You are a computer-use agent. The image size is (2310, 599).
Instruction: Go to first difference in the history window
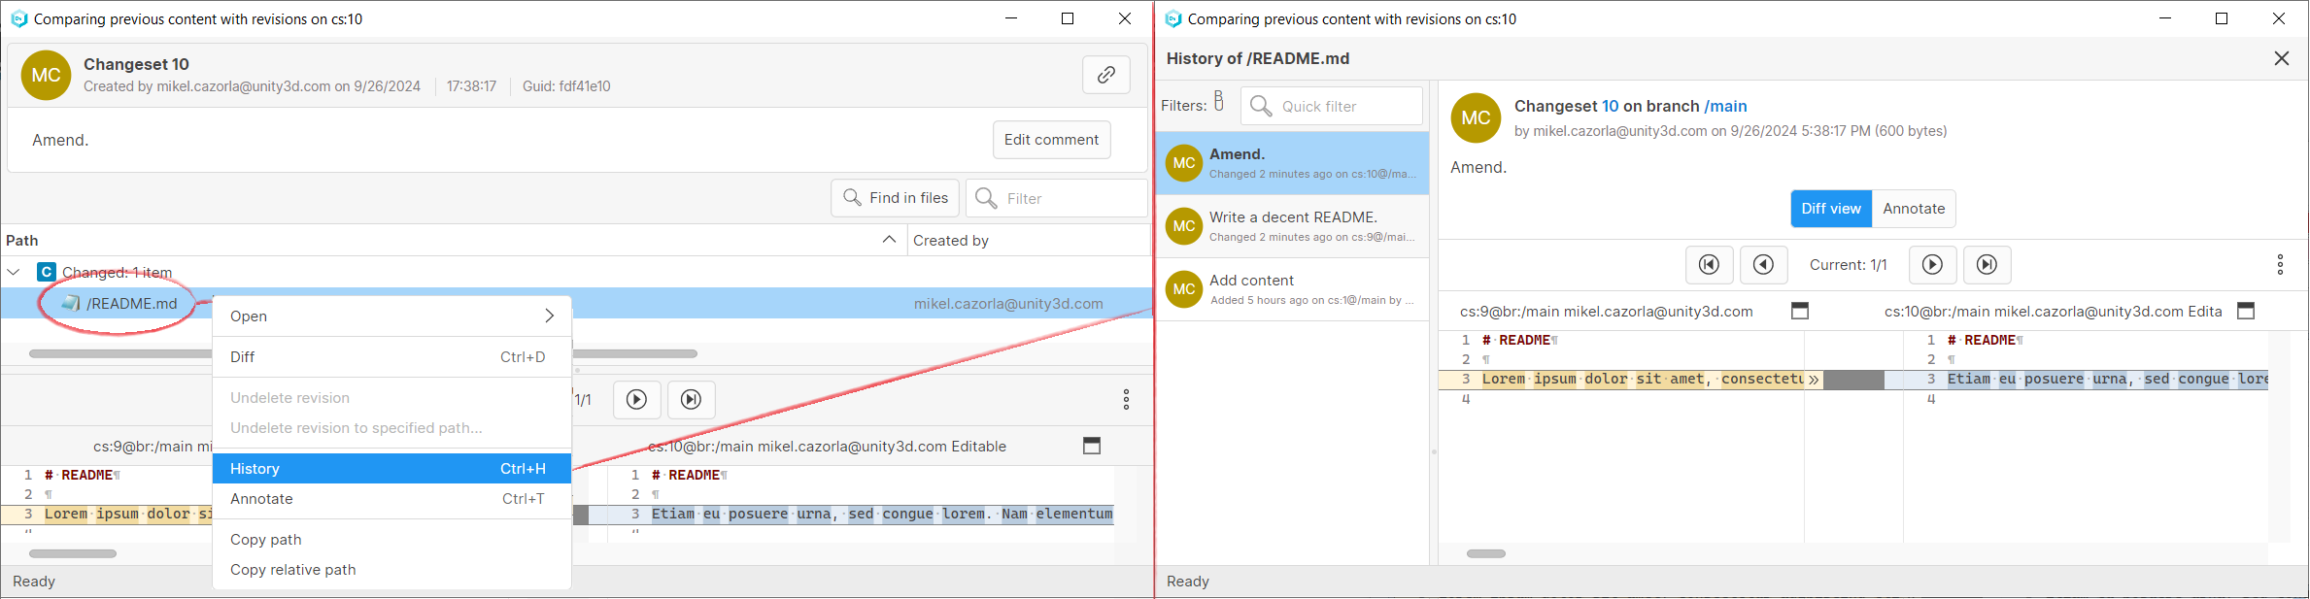(x=1710, y=265)
